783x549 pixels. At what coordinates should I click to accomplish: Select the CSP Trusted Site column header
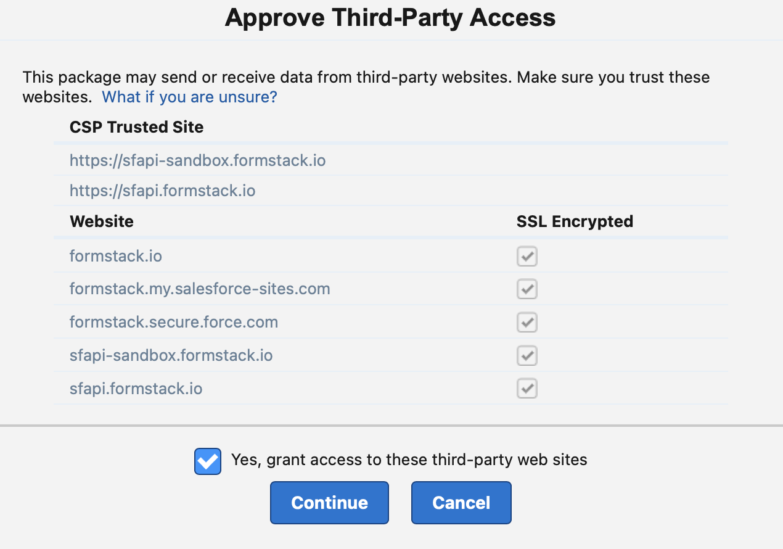(136, 127)
